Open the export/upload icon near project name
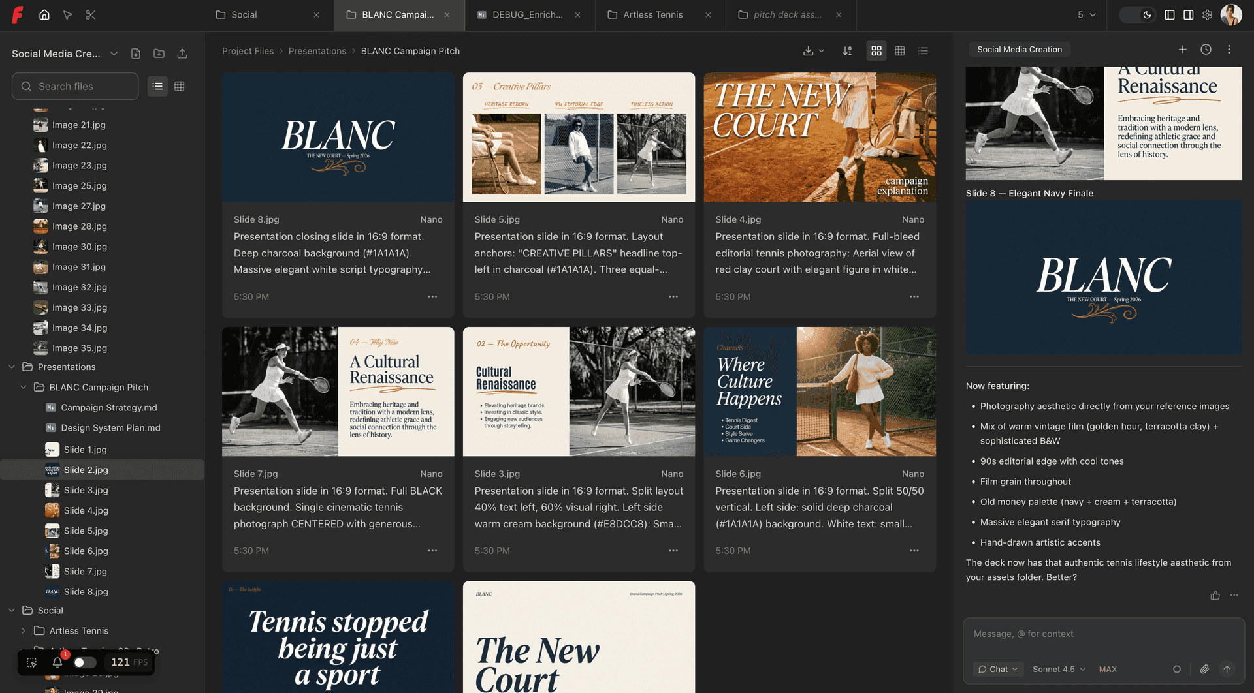 coord(182,54)
